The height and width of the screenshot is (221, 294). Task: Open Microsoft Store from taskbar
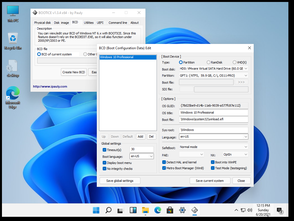pyautogui.click(x=170, y=210)
